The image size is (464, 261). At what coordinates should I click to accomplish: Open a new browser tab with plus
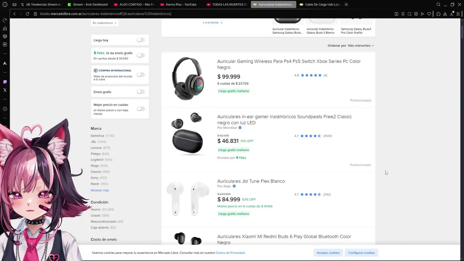pos(346,4)
